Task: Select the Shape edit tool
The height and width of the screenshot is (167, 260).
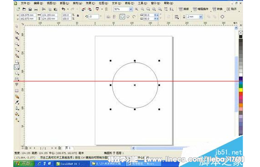Action: pyautogui.click(x=17, y=32)
